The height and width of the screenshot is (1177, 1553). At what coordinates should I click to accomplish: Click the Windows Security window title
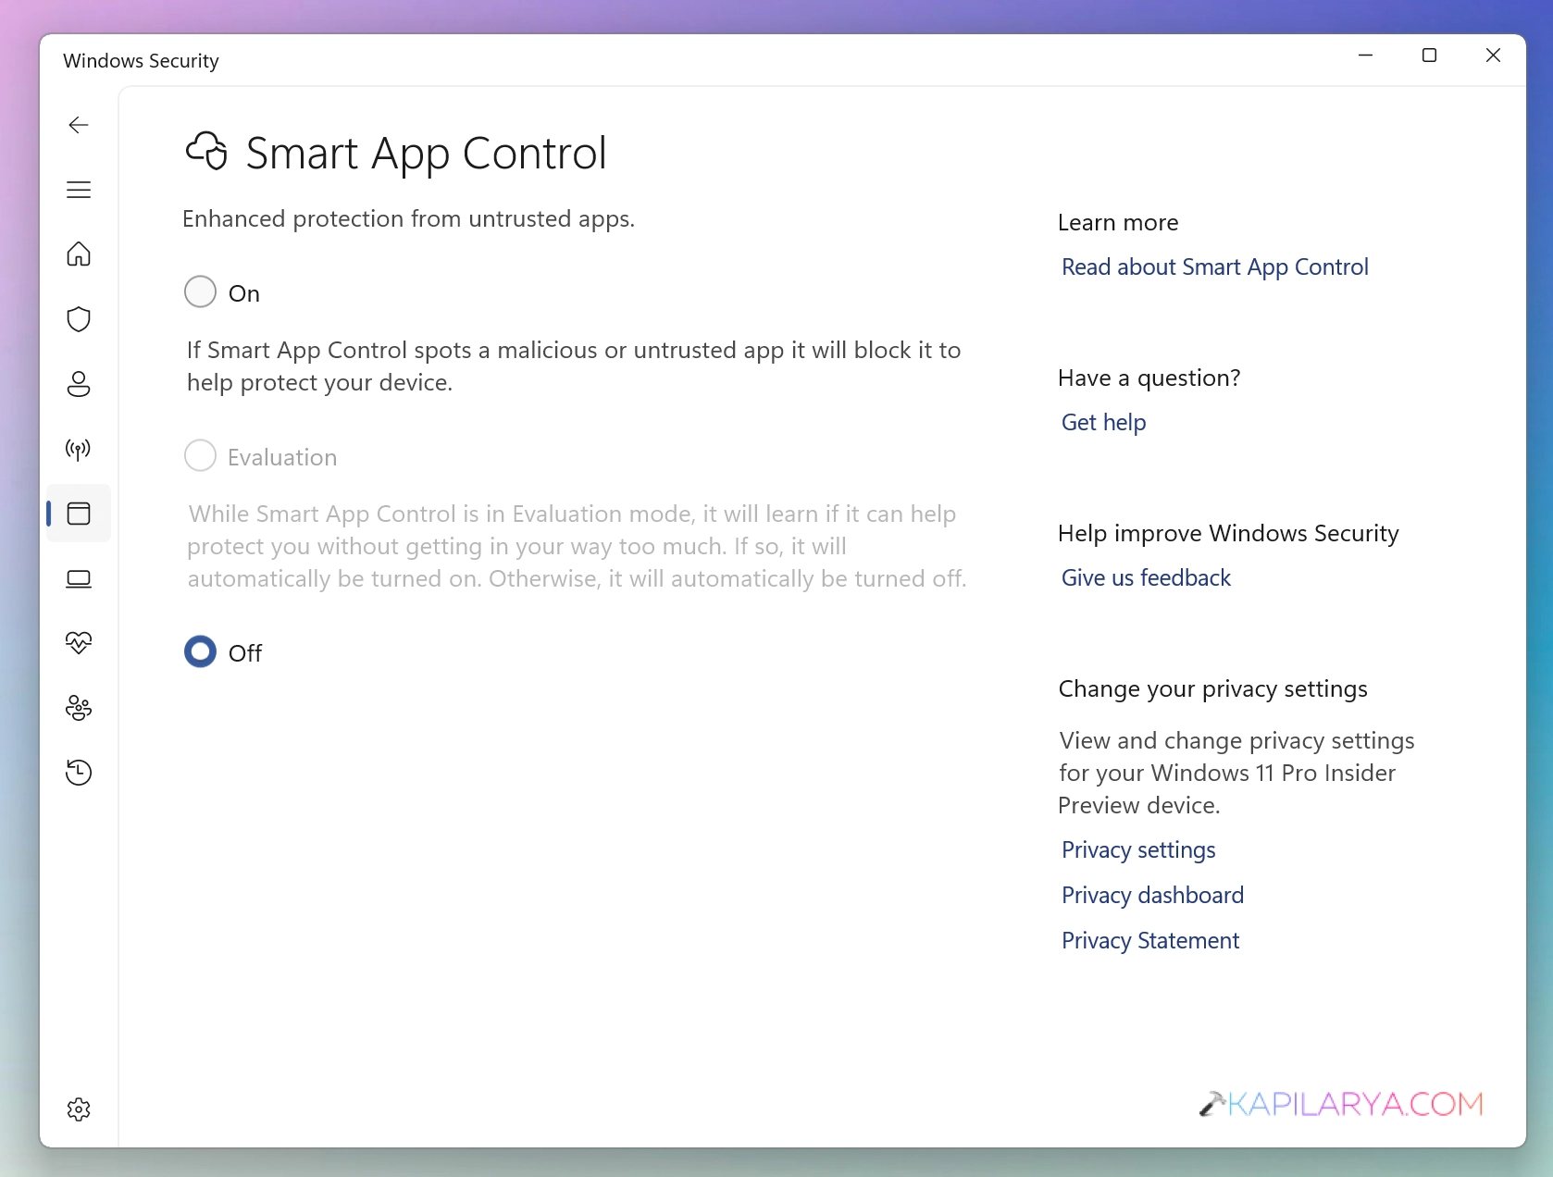(141, 61)
